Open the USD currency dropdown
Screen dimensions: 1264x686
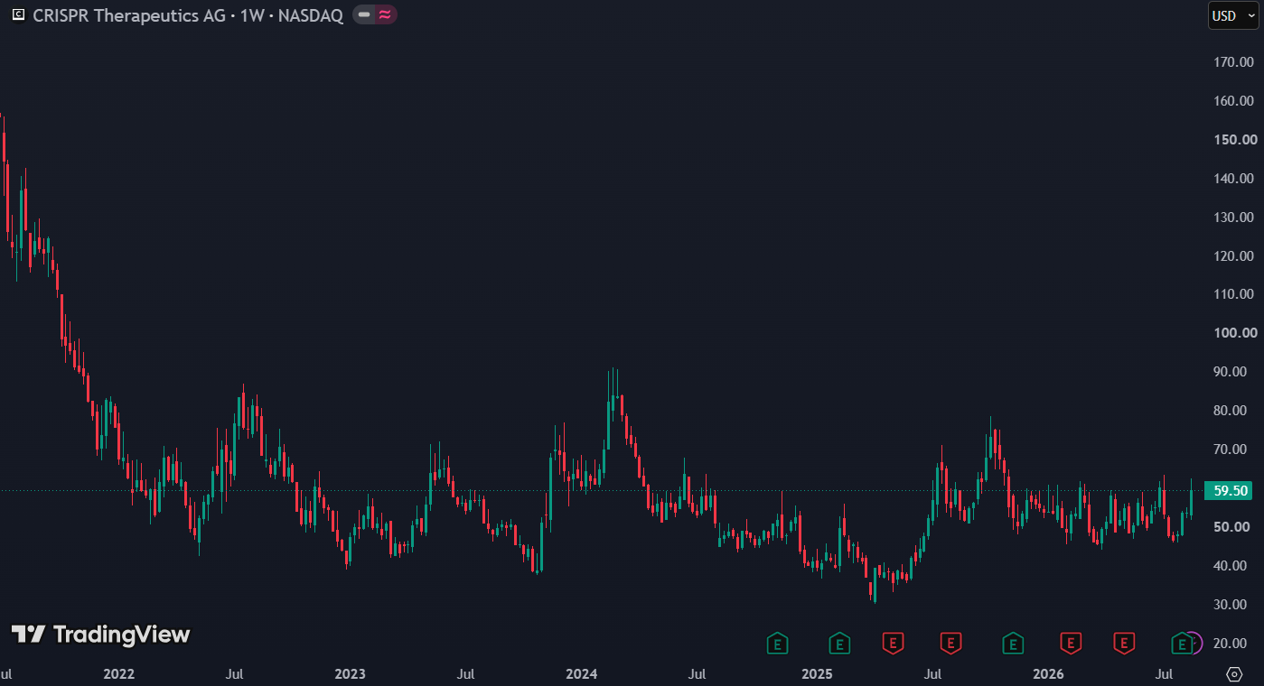tap(1233, 15)
